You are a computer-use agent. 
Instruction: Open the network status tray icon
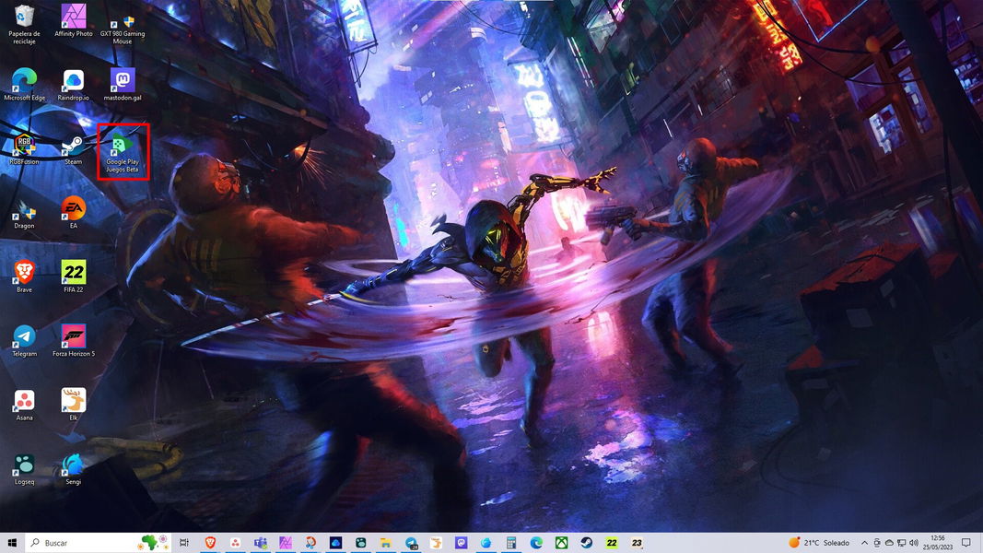click(x=901, y=543)
